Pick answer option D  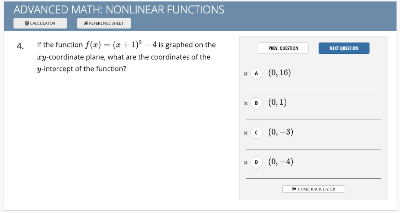pyautogui.click(x=256, y=162)
